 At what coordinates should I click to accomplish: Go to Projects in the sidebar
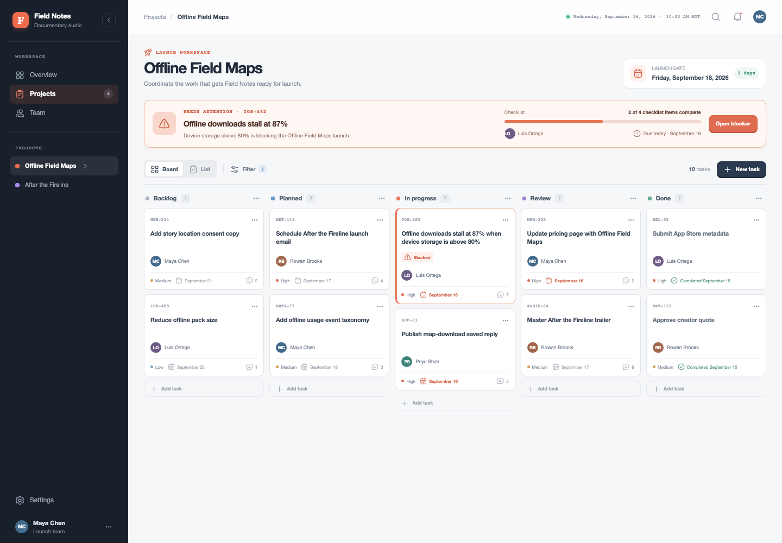[64, 94]
